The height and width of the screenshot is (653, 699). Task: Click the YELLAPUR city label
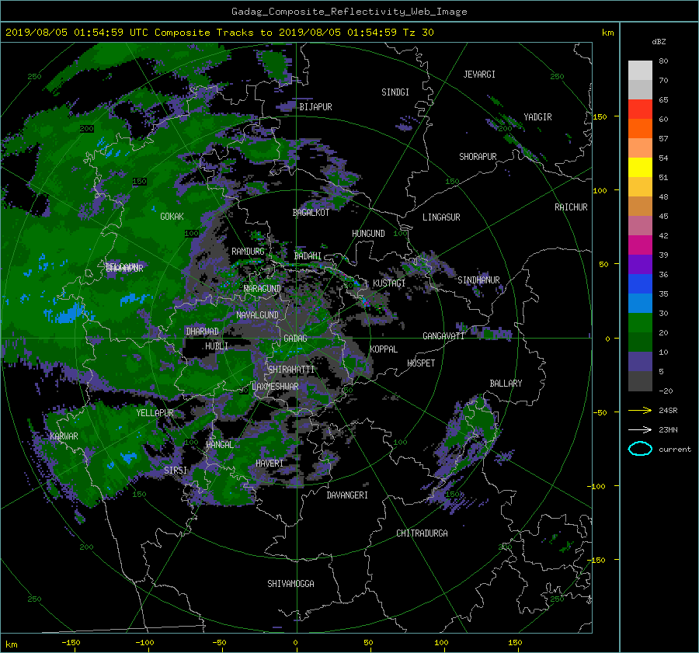(155, 413)
